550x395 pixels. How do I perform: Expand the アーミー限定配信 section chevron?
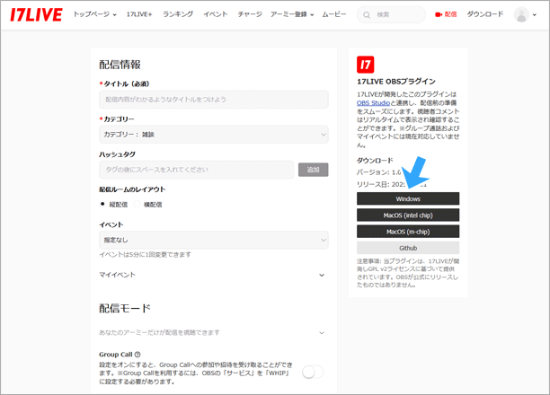click(x=322, y=333)
